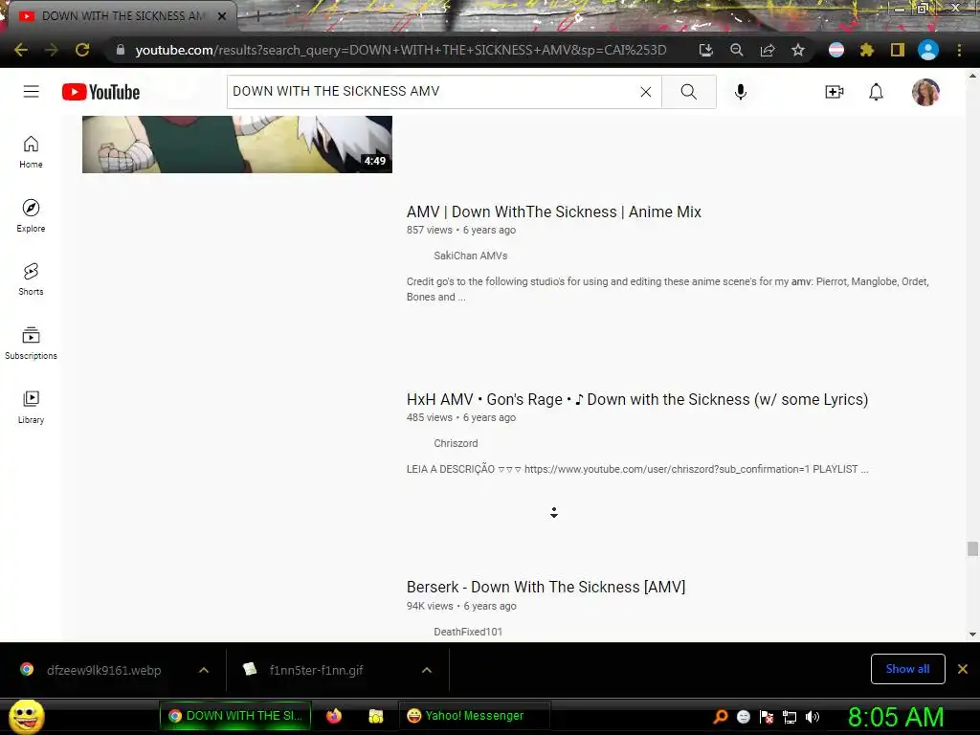Open the Extensions puzzle icon
Viewport: 980px width, 735px height.
pos(866,50)
